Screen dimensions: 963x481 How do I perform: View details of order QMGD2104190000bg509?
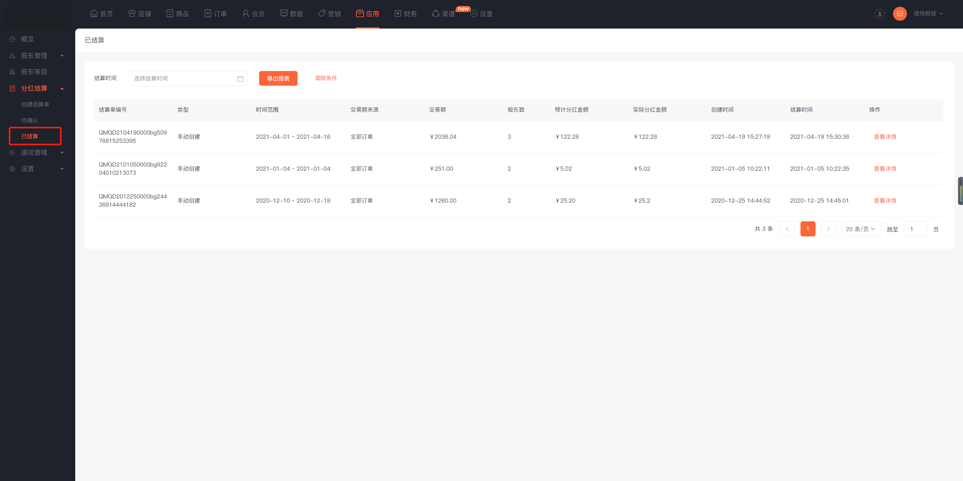coord(885,137)
